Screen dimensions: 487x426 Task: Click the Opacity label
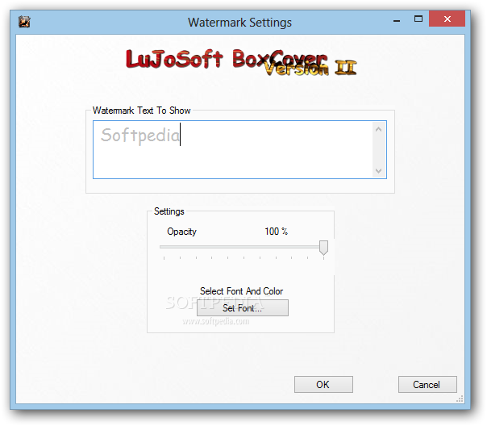pos(181,232)
